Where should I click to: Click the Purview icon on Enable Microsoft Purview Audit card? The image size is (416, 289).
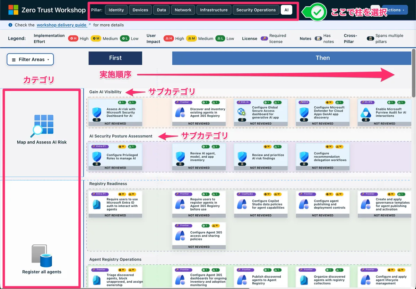(366, 113)
